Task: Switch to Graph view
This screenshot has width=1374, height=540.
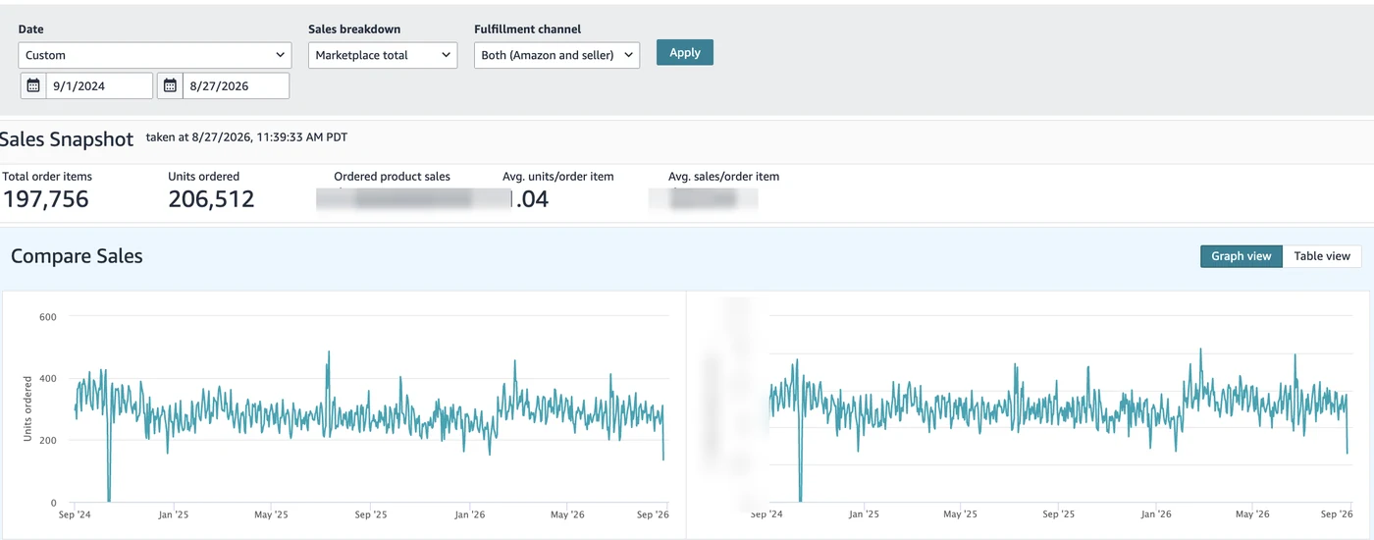Action: pyautogui.click(x=1241, y=256)
